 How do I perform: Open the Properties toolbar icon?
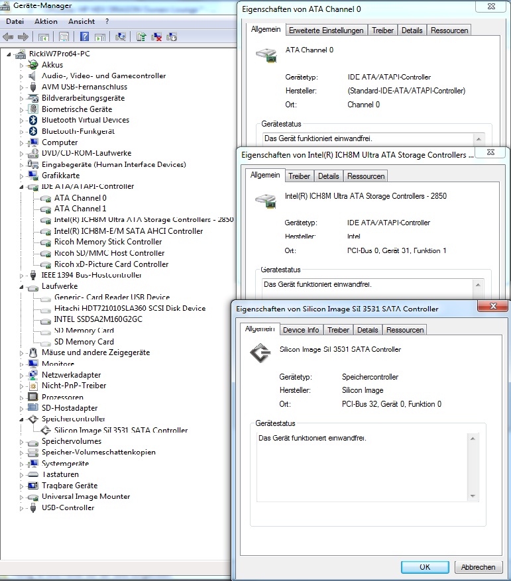64,37
